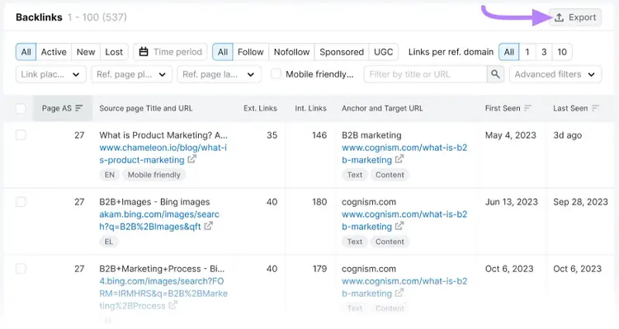Enable the Mobile friendly checkbox
The width and height of the screenshot is (619, 329).
click(276, 74)
